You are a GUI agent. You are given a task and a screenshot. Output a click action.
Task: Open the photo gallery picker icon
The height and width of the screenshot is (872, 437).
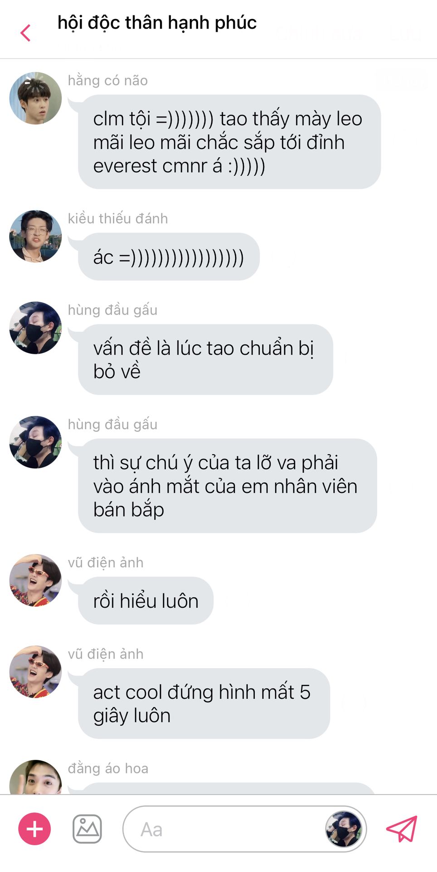click(87, 829)
